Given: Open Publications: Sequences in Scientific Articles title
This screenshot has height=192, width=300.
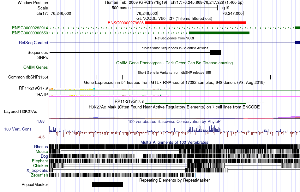Looking at the screenshot, I should point(174,48).
